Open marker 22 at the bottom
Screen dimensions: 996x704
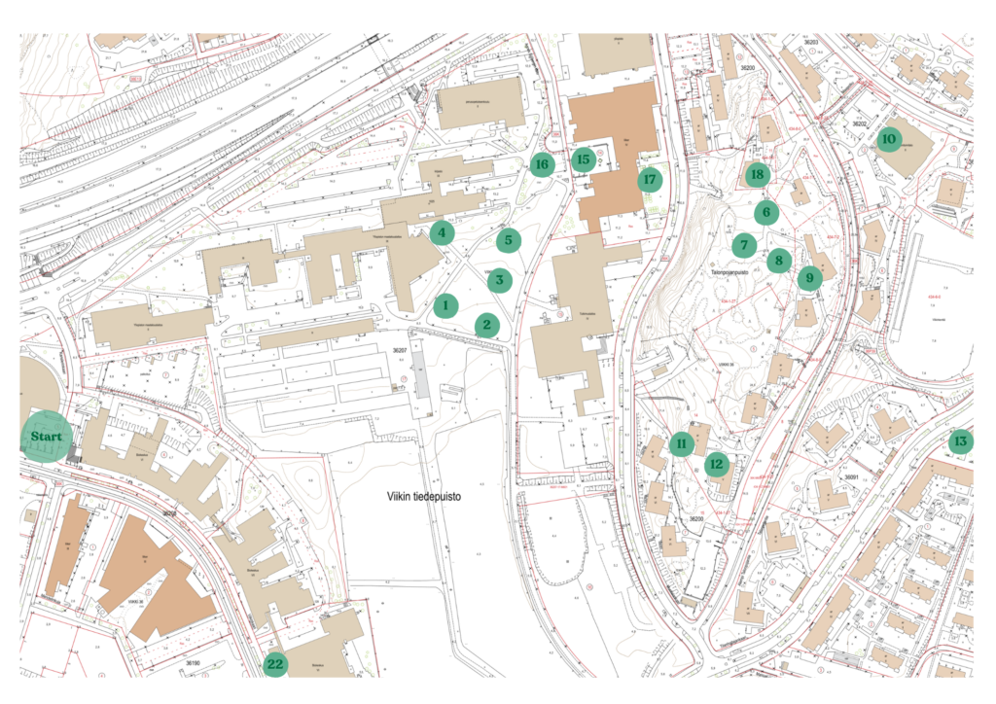tap(275, 664)
